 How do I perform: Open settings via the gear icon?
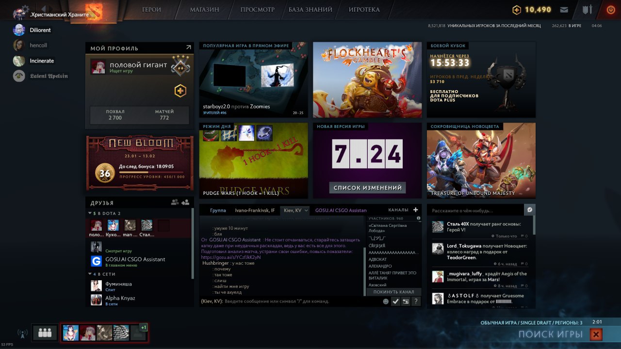pyautogui.click(x=26, y=8)
